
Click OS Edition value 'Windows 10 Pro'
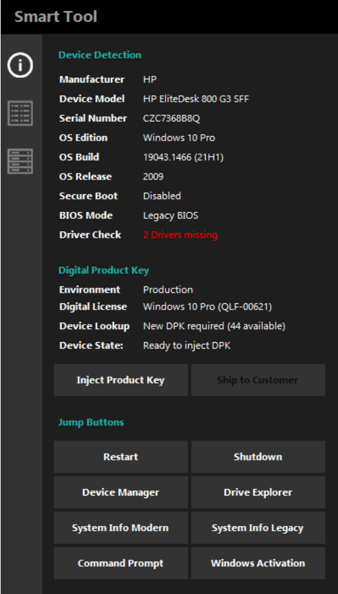click(179, 137)
